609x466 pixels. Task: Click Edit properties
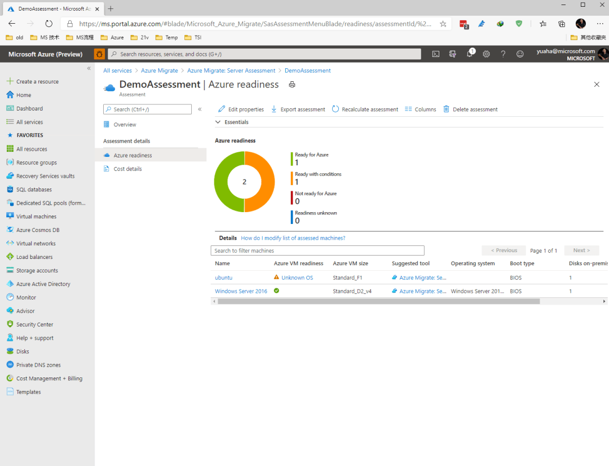pyautogui.click(x=241, y=109)
